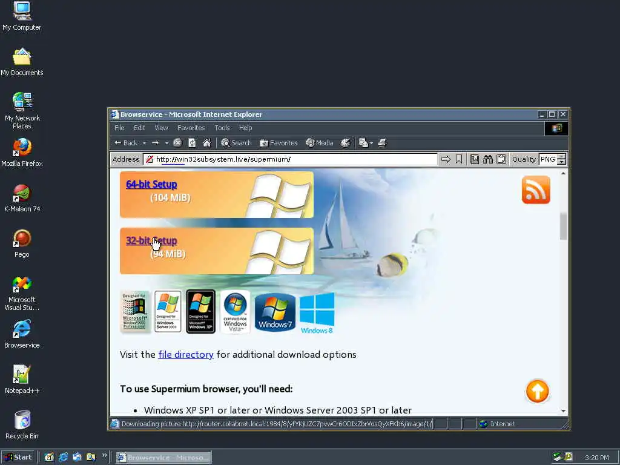The height and width of the screenshot is (465, 620).
Task: Click the bookmarks page icon in the Browservice toolbar
Action: click(475, 159)
